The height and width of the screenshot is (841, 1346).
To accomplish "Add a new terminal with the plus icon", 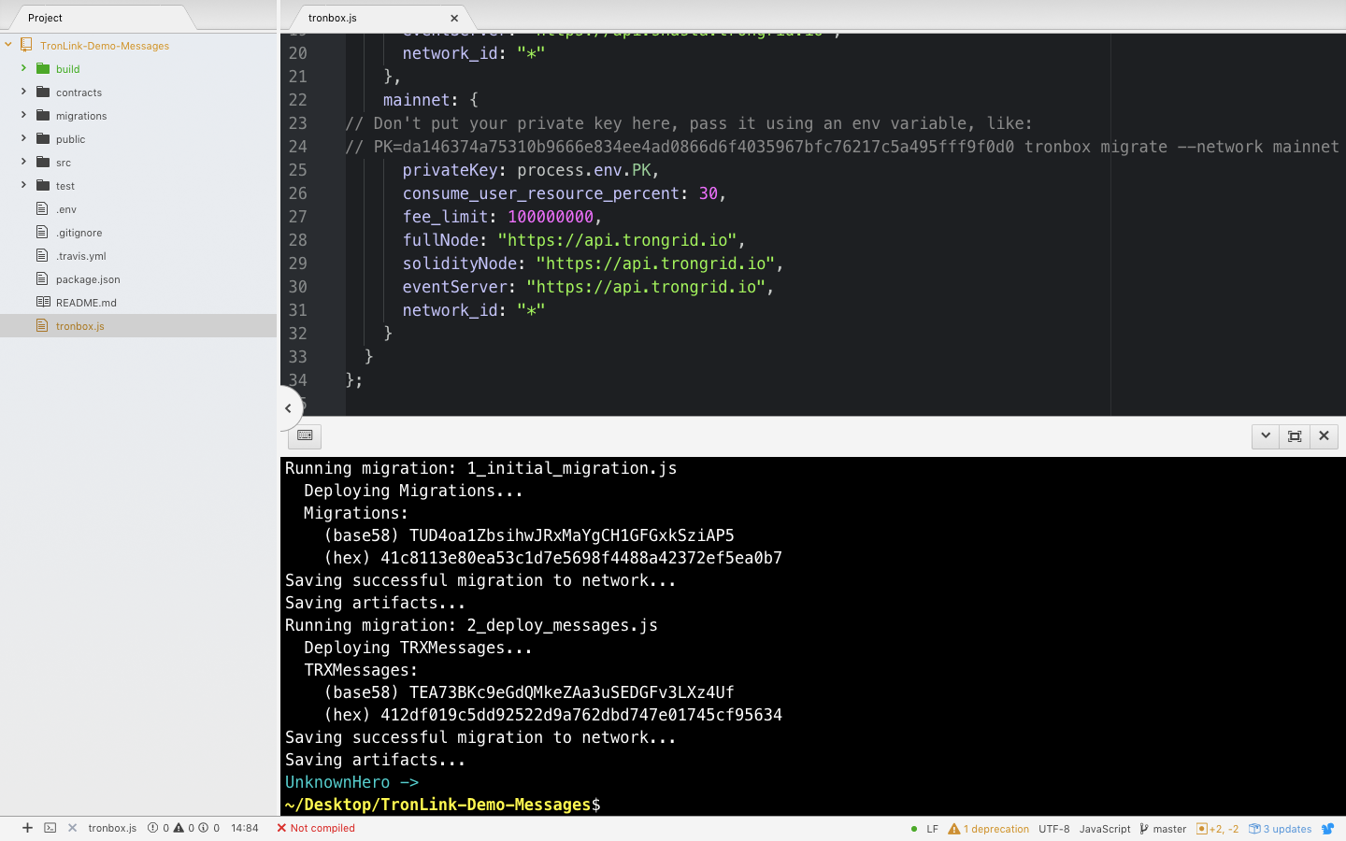I will (27, 828).
